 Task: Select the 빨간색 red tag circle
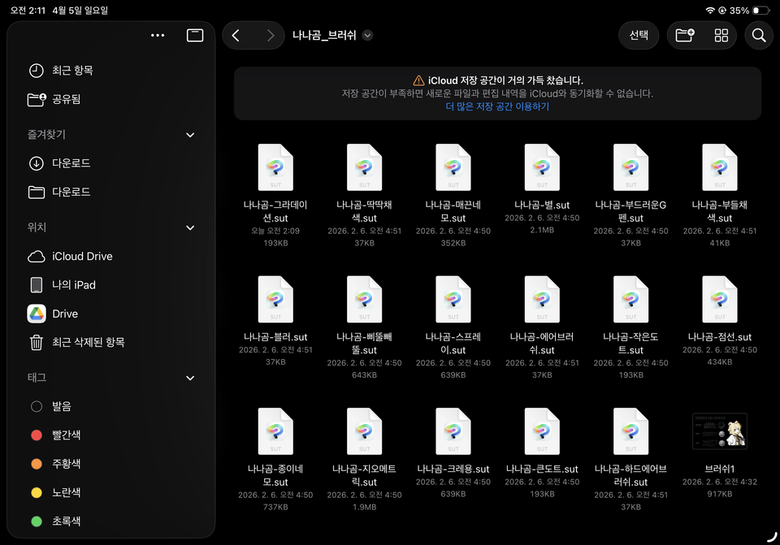click(36, 435)
